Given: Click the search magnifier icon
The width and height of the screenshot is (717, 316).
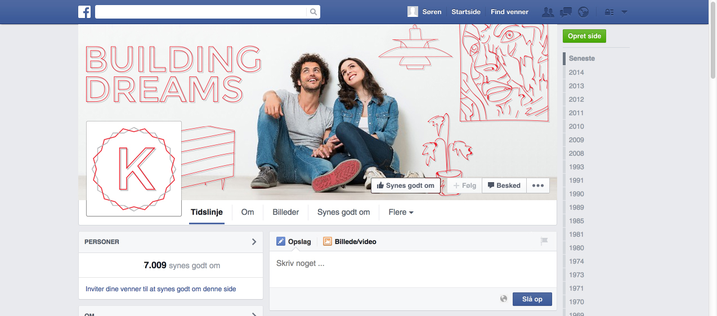Looking at the screenshot, I should click(313, 12).
